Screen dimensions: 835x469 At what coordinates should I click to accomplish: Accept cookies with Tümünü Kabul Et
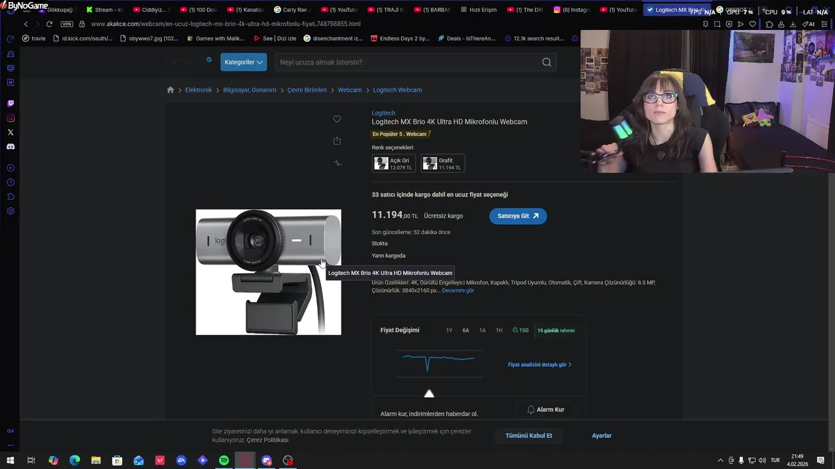point(528,436)
